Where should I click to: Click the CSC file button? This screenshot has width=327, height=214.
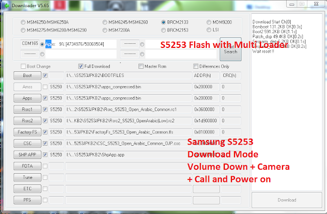(x=27, y=144)
